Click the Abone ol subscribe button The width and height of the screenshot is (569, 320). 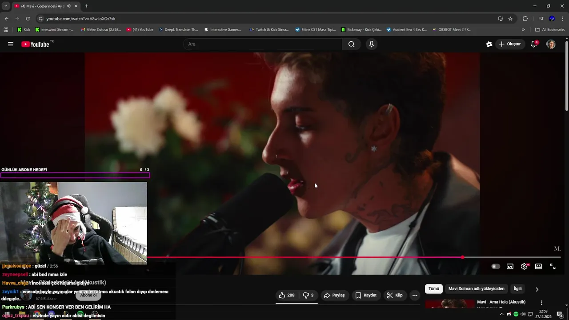point(88,295)
